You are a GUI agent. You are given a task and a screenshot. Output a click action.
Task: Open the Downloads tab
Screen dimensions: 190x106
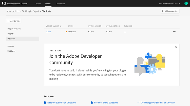[x=60, y=4]
